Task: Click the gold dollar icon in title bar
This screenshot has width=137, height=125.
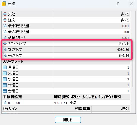Action: coord(4,4)
